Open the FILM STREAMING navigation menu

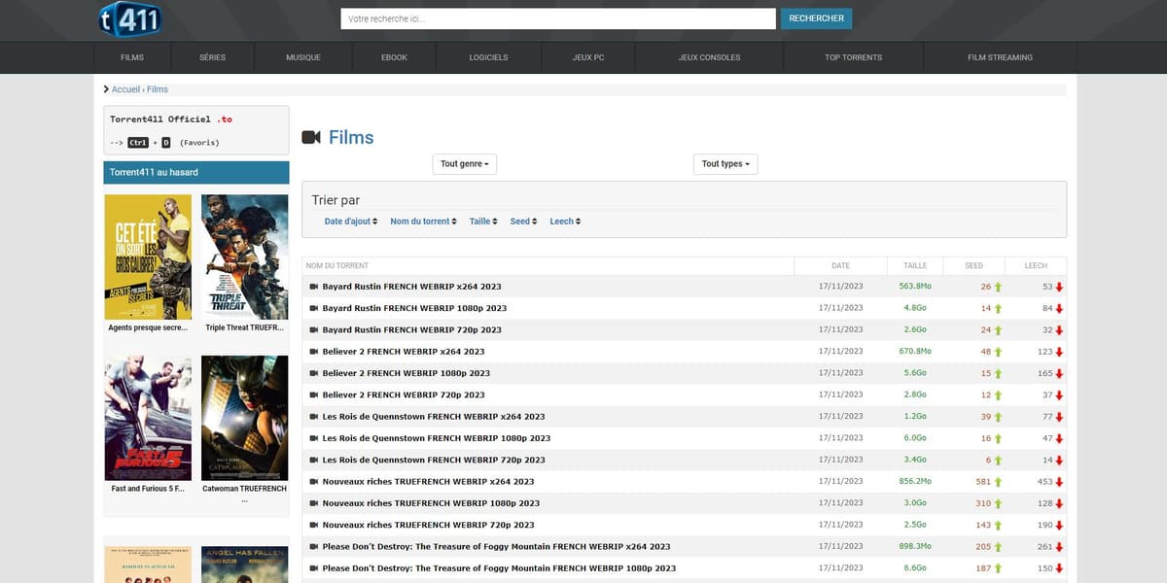[x=1000, y=57]
